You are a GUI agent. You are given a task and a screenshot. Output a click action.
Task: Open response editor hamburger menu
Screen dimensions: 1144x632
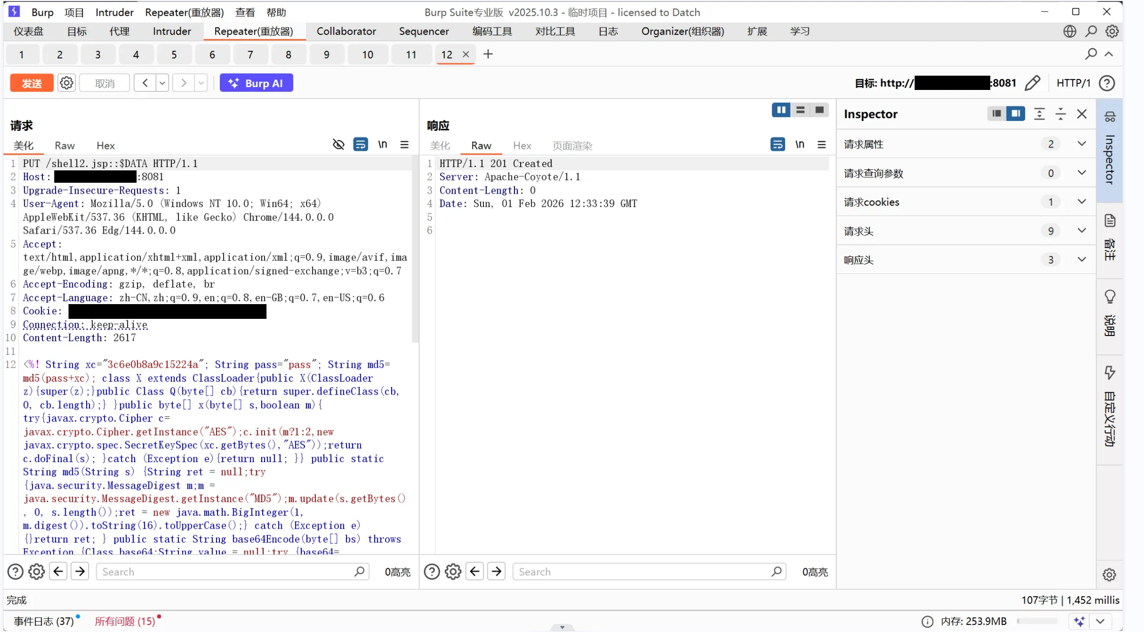coord(822,144)
